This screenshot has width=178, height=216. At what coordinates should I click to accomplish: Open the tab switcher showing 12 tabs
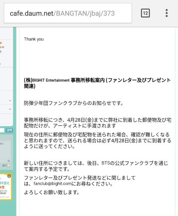point(145,13)
